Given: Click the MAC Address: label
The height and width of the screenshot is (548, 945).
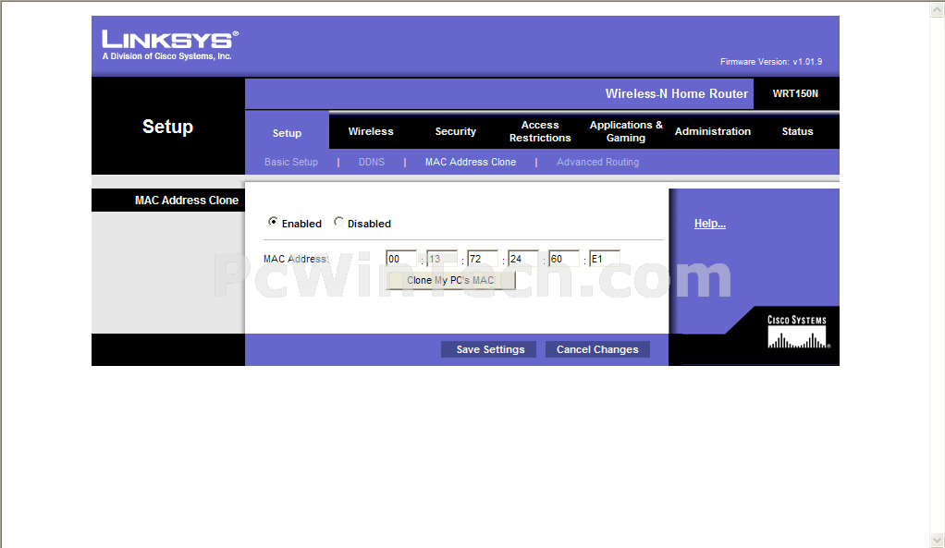Looking at the screenshot, I should click(296, 259).
